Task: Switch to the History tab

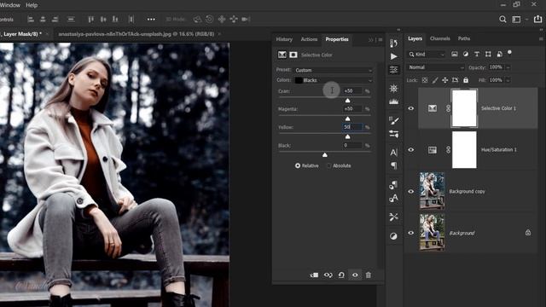Action: [284, 39]
